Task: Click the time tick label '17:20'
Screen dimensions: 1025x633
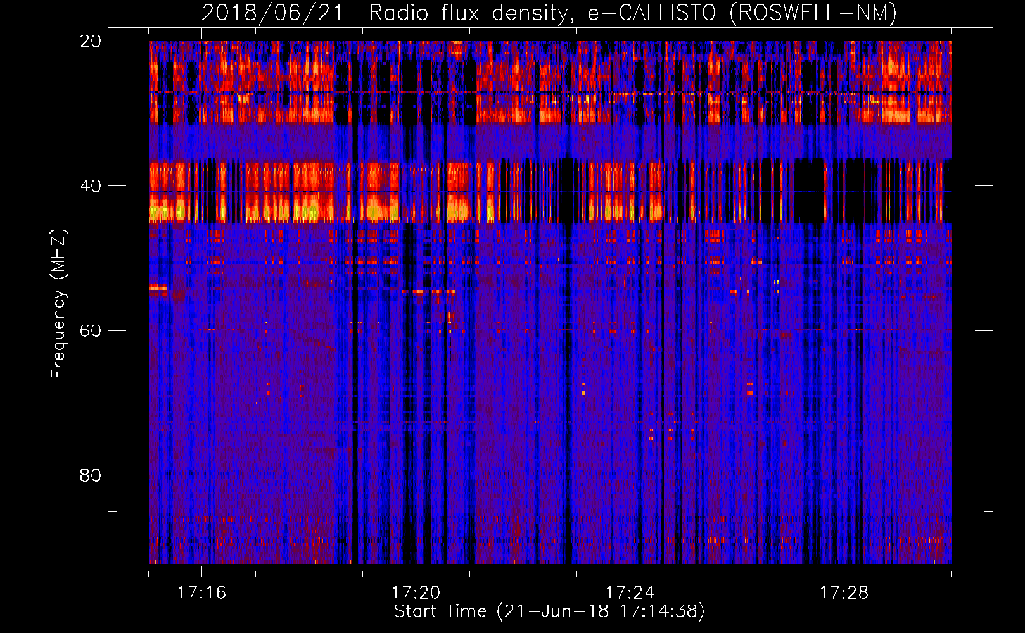Action: (x=416, y=593)
